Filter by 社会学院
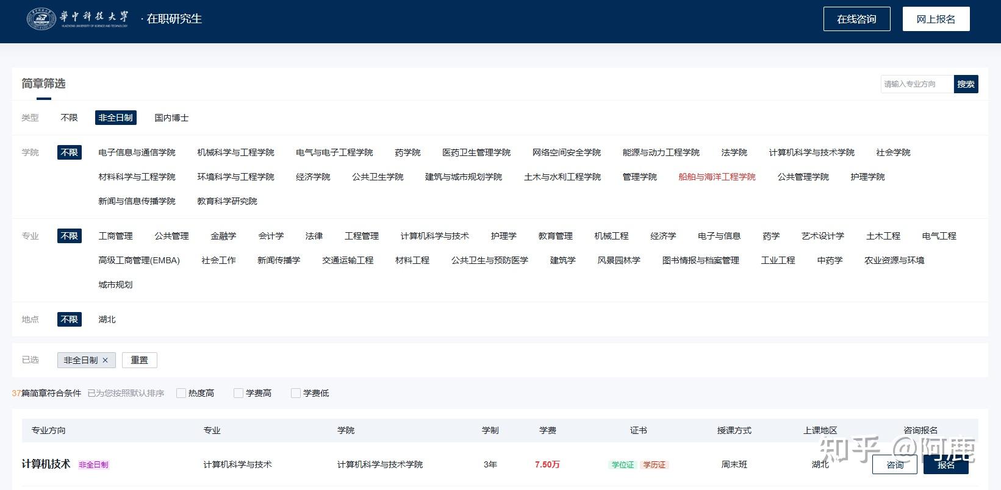 click(893, 152)
